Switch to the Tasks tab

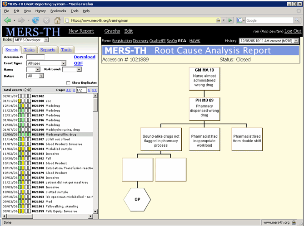[29, 50]
